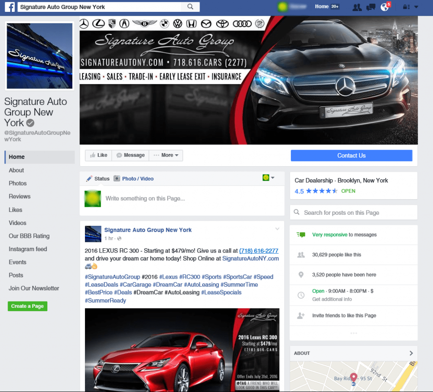Click Invite friends to like this Page
This screenshot has height=392, width=433.
click(x=344, y=315)
